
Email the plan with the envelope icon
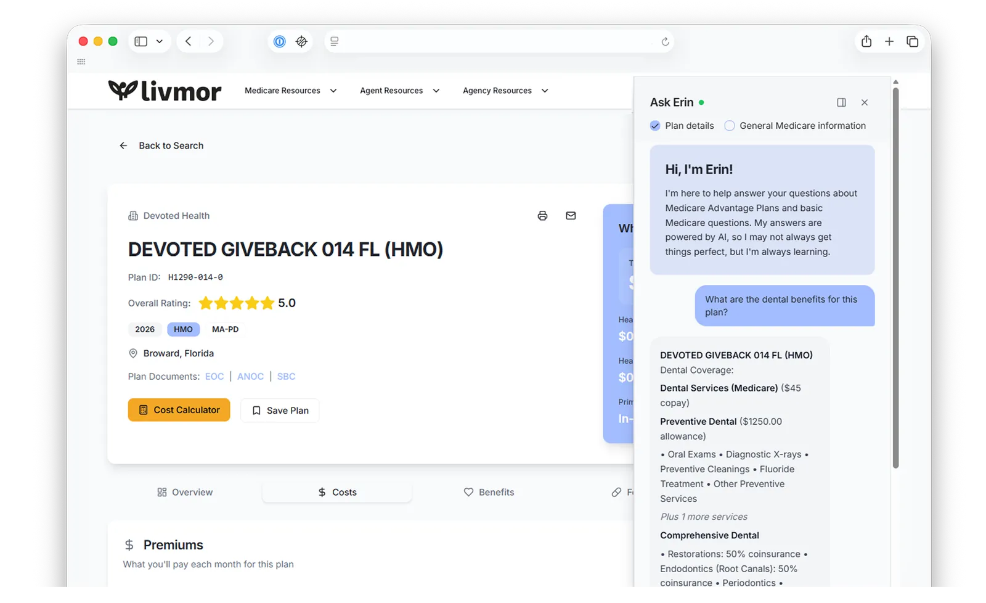(571, 216)
